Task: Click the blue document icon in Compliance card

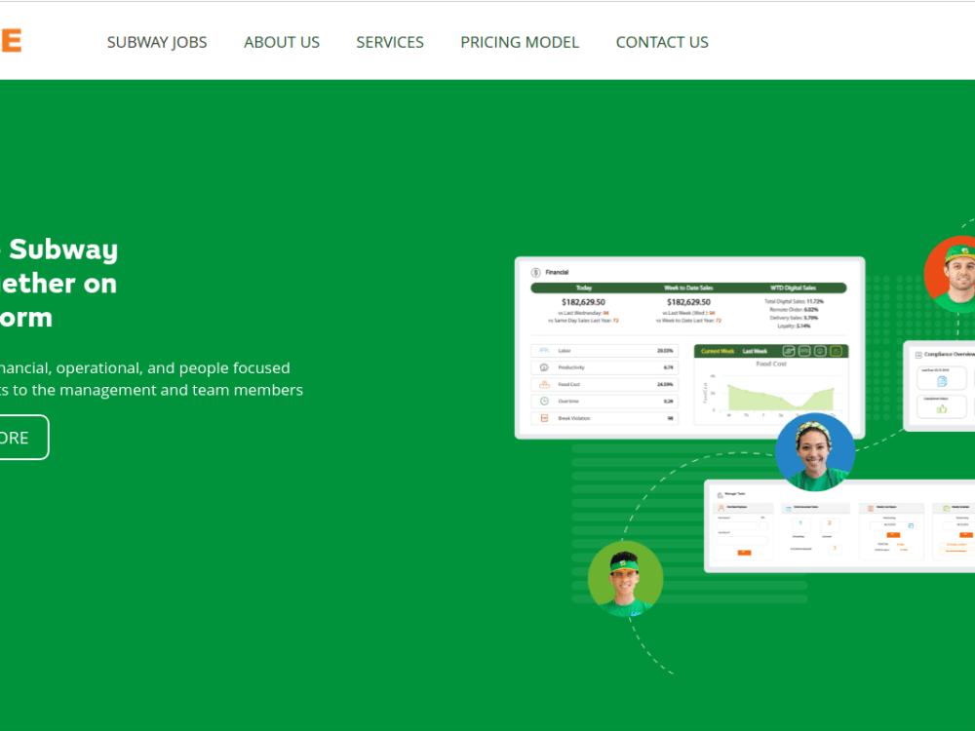Action: 942,381
